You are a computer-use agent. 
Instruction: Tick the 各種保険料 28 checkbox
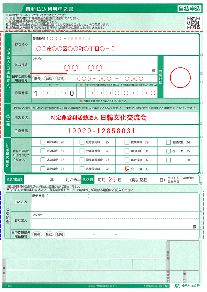point(82,169)
